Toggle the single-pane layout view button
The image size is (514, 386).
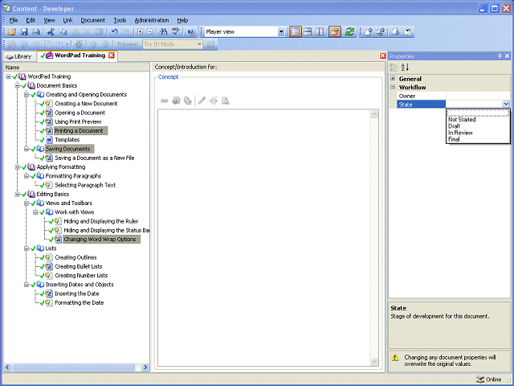pos(296,32)
